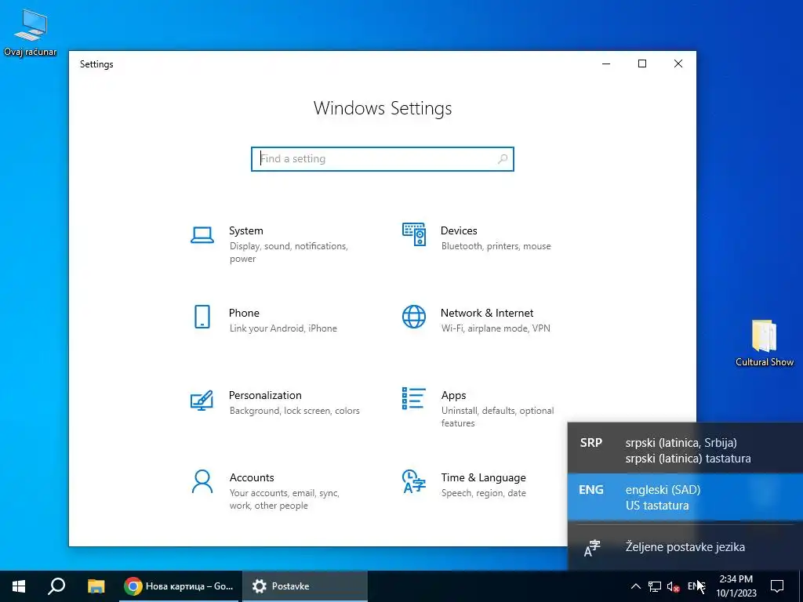Open the Time & Language title

pyautogui.click(x=483, y=477)
